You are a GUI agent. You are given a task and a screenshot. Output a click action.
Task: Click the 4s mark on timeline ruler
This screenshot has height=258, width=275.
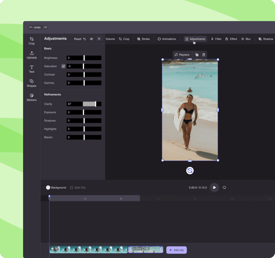(85, 199)
